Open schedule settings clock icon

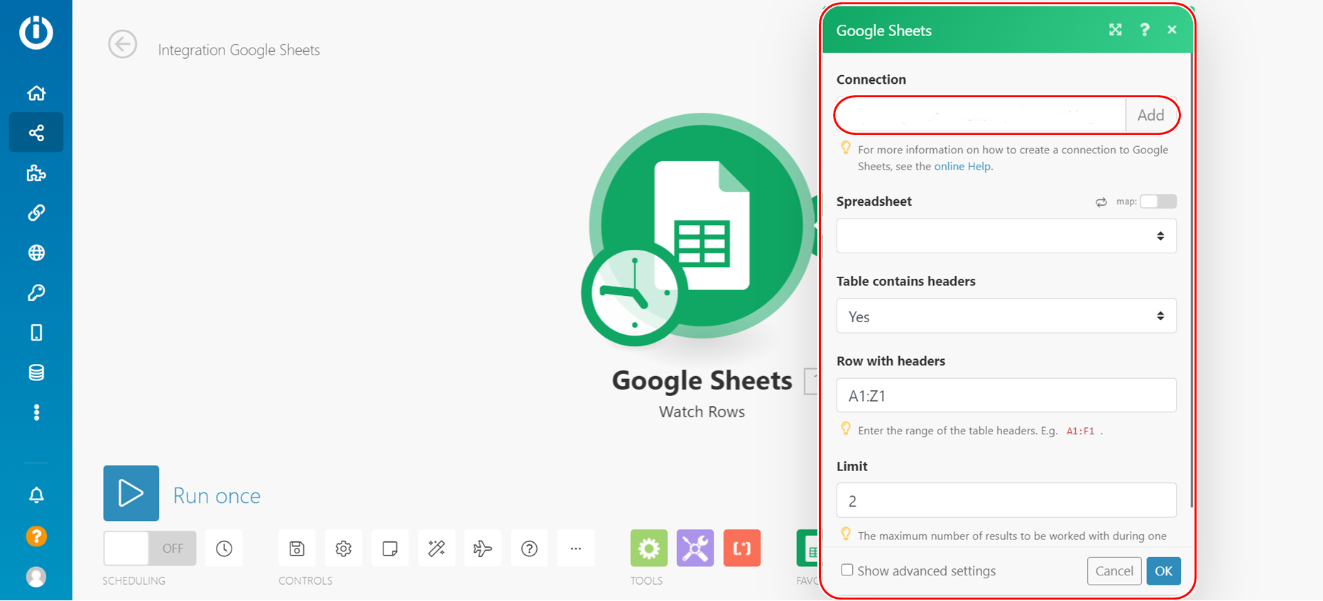pyautogui.click(x=224, y=548)
